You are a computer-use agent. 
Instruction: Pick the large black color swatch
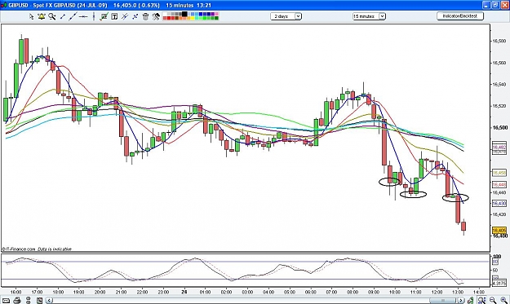pos(184,14)
